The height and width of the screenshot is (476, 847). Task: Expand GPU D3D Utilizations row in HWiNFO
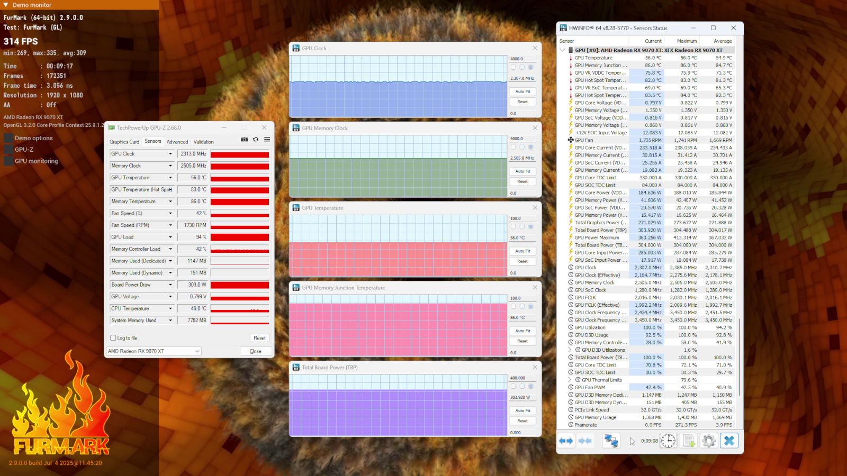click(570, 350)
